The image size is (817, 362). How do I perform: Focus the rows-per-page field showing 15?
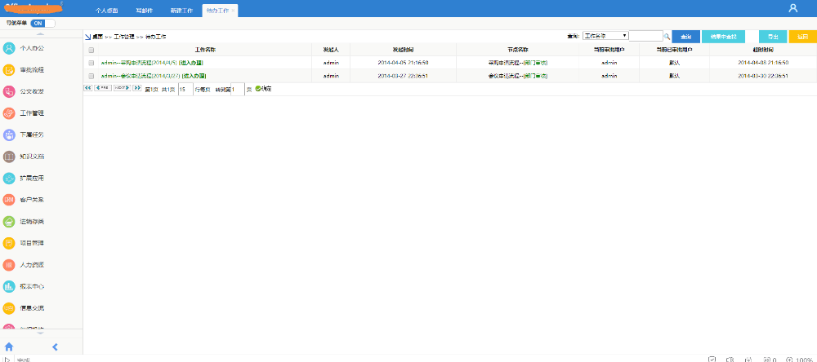pos(185,89)
